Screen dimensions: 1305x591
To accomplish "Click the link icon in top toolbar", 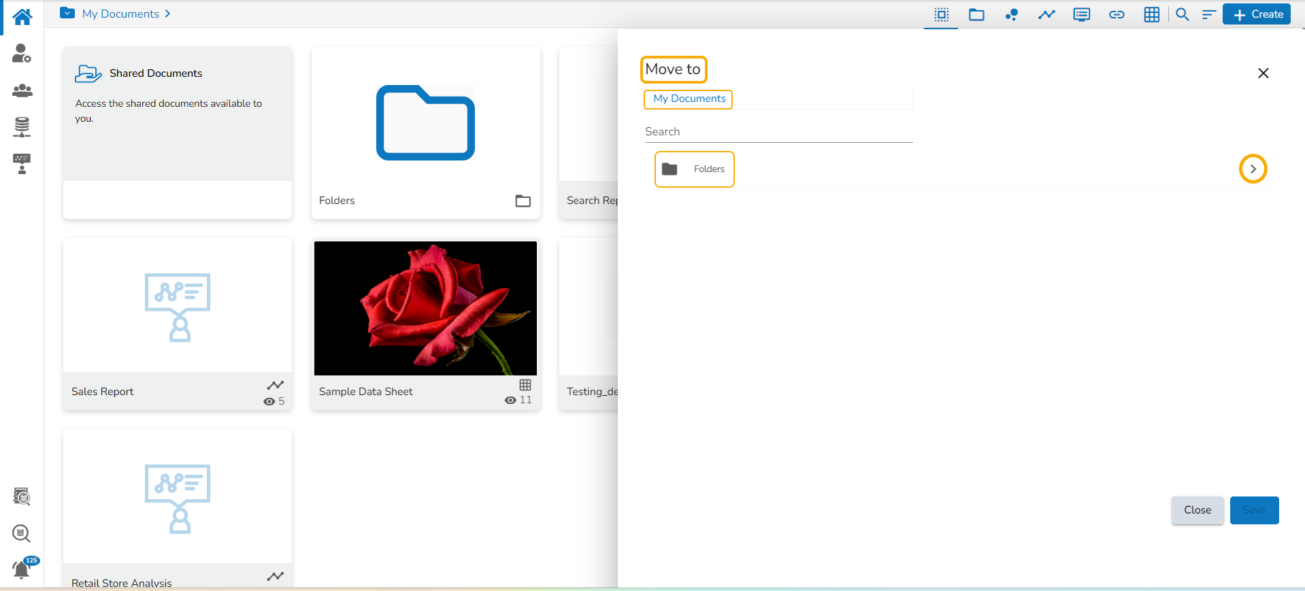I will click(x=1117, y=14).
